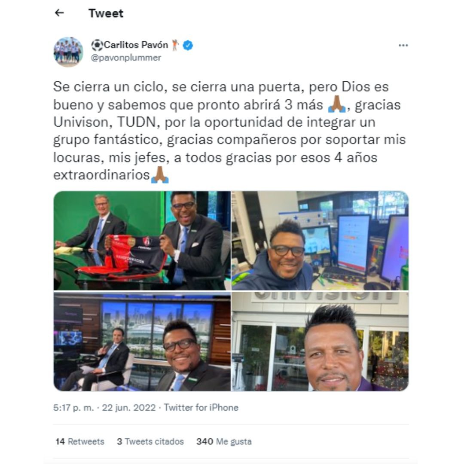This screenshot has height=464, width=464.
Task: Open the news set selfie photo
Action: pos(142,342)
